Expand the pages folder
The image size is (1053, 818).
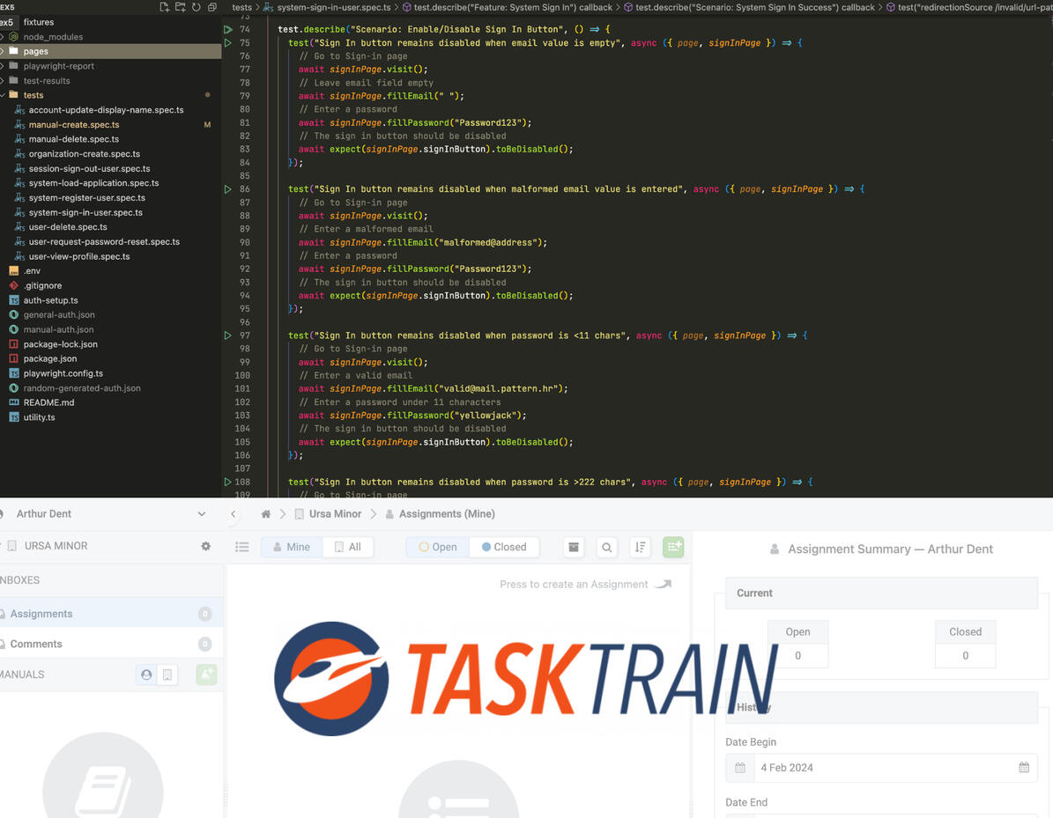[35, 51]
